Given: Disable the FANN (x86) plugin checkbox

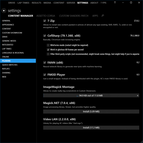Looking at the screenshot, I should [x=44, y=63].
